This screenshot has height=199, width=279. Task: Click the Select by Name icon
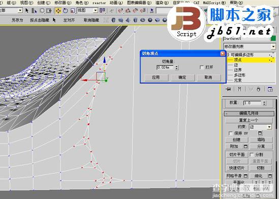pos(34,11)
